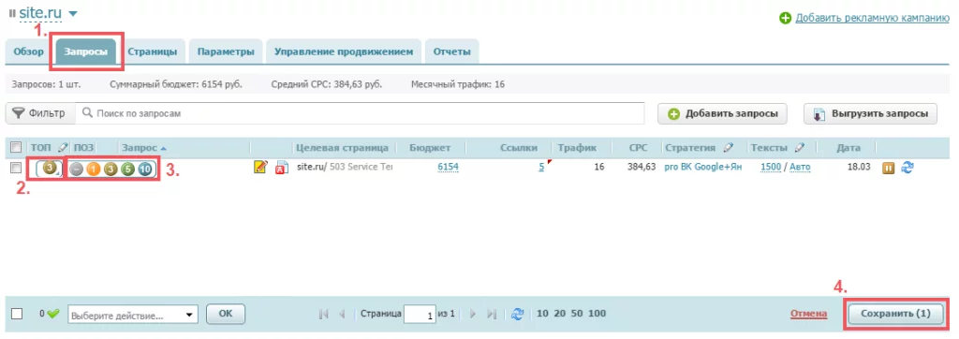This screenshot has width=959, height=339.
Task: Click the Выгрузить запросы button
Action: pos(870,114)
